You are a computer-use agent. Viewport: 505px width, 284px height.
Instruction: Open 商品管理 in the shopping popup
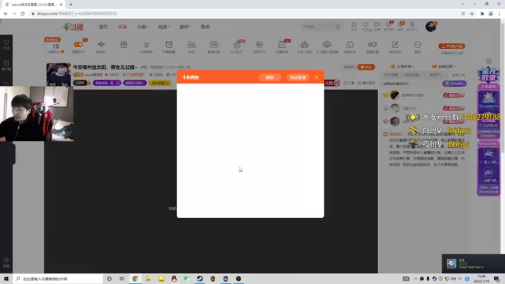point(297,78)
